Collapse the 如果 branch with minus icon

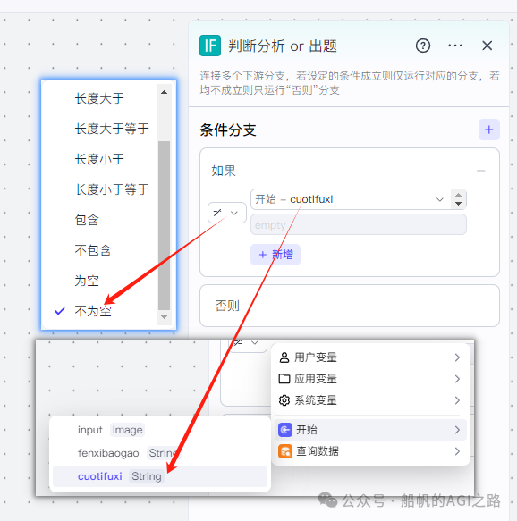(x=480, y=171)
